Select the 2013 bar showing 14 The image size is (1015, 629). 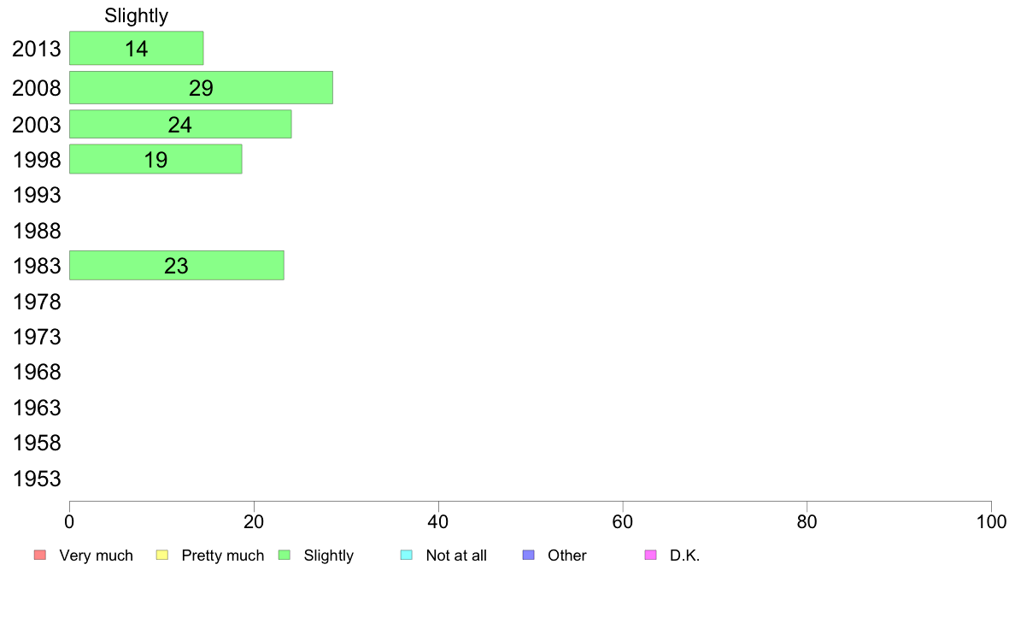click(x=137, y=48)
